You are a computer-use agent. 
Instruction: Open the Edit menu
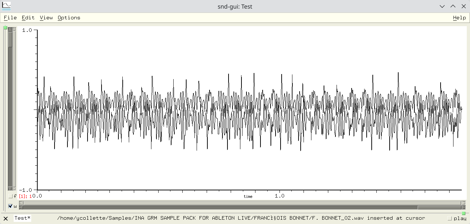28,18
